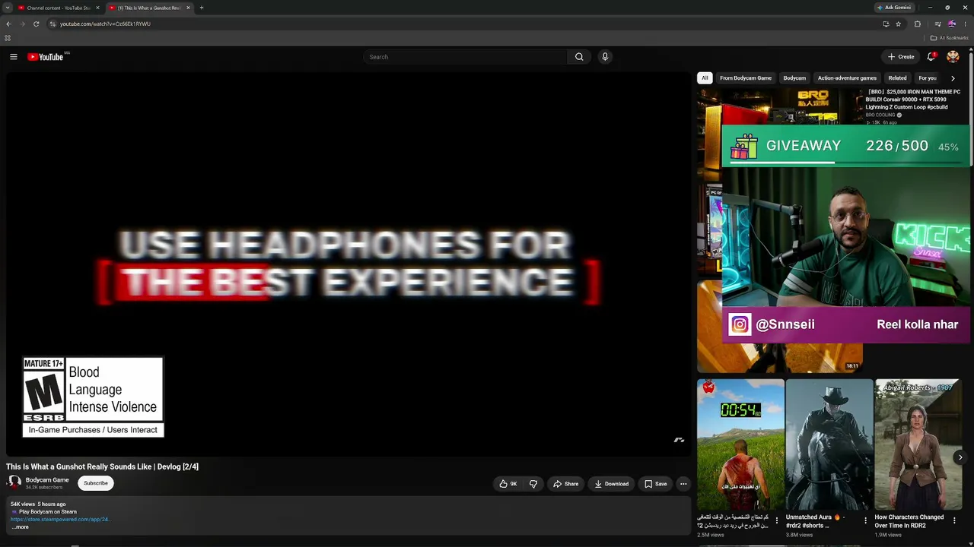Filter by For you chip
This screenshot has width=974, height=547.
pyautogui.click(x=928, y=78)
